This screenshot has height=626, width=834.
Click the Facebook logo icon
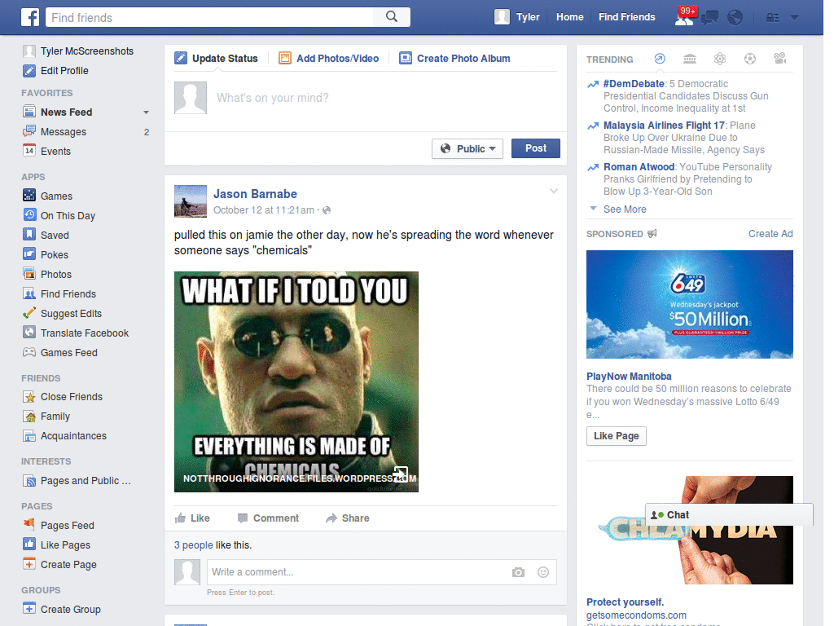click(30, 17)
